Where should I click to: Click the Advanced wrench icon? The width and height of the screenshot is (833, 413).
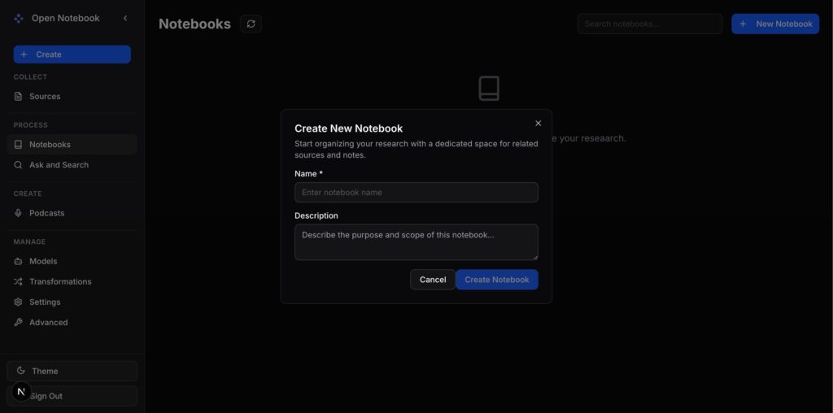19,322
